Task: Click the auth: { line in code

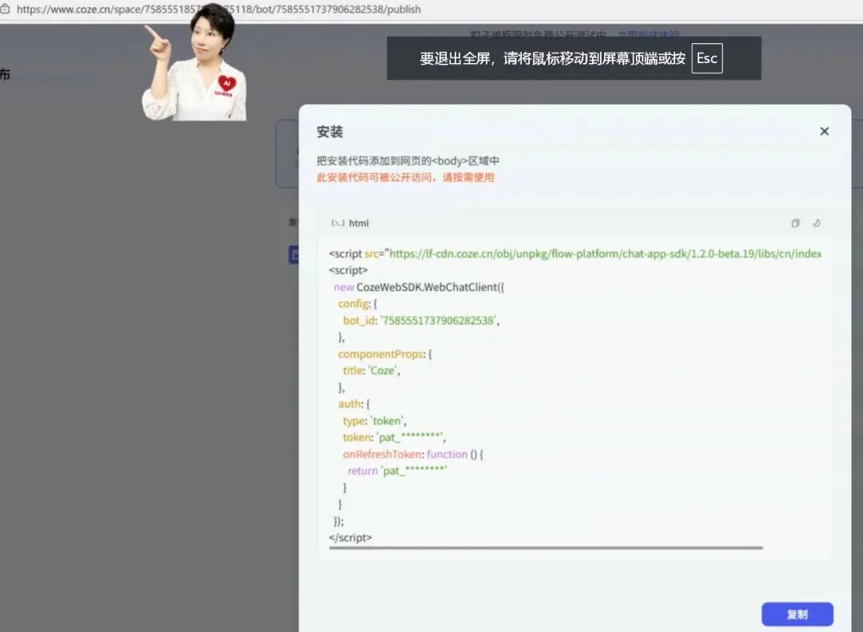Action: 354,404
